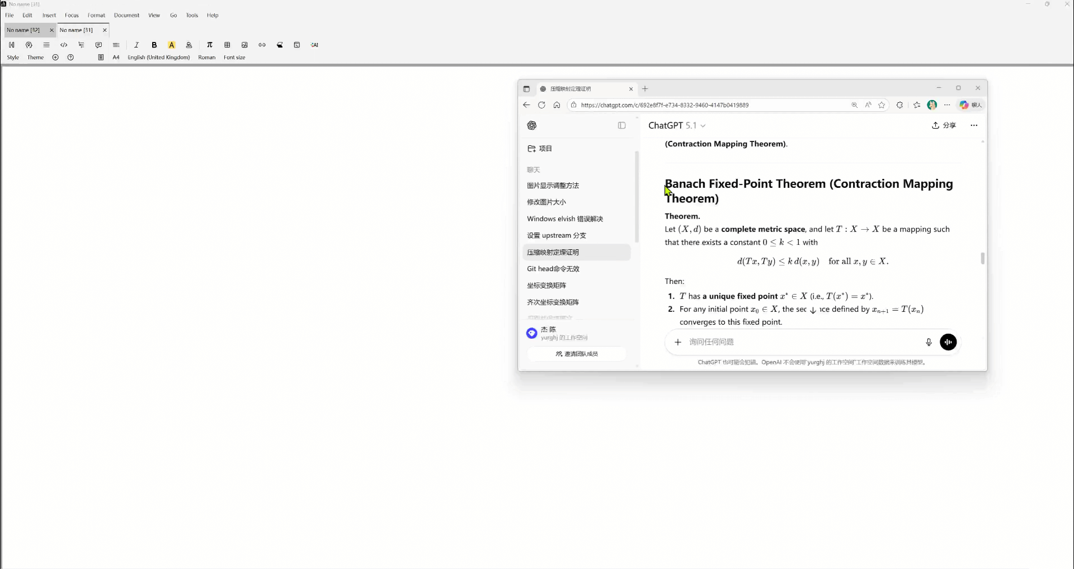Click the 分享 share button
This screenshot has height=569, width=1074.
coord(944,126)
